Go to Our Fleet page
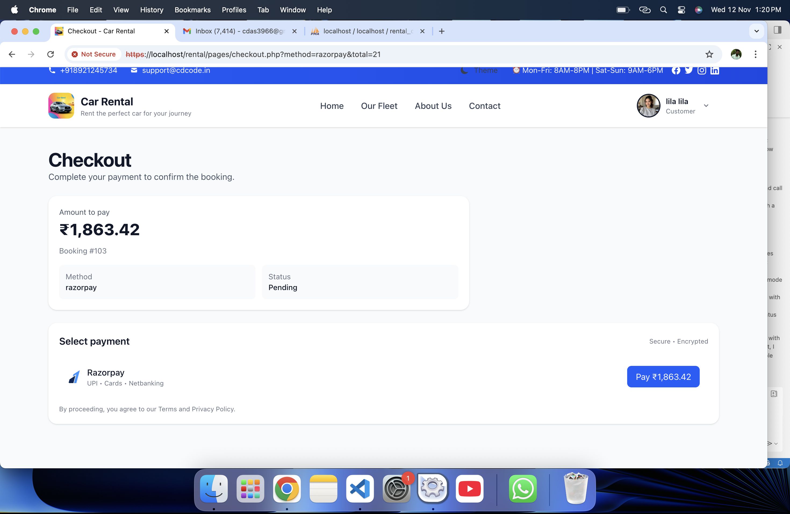The width and height of the screenshot is (790, 514). [x=379, y=106]
